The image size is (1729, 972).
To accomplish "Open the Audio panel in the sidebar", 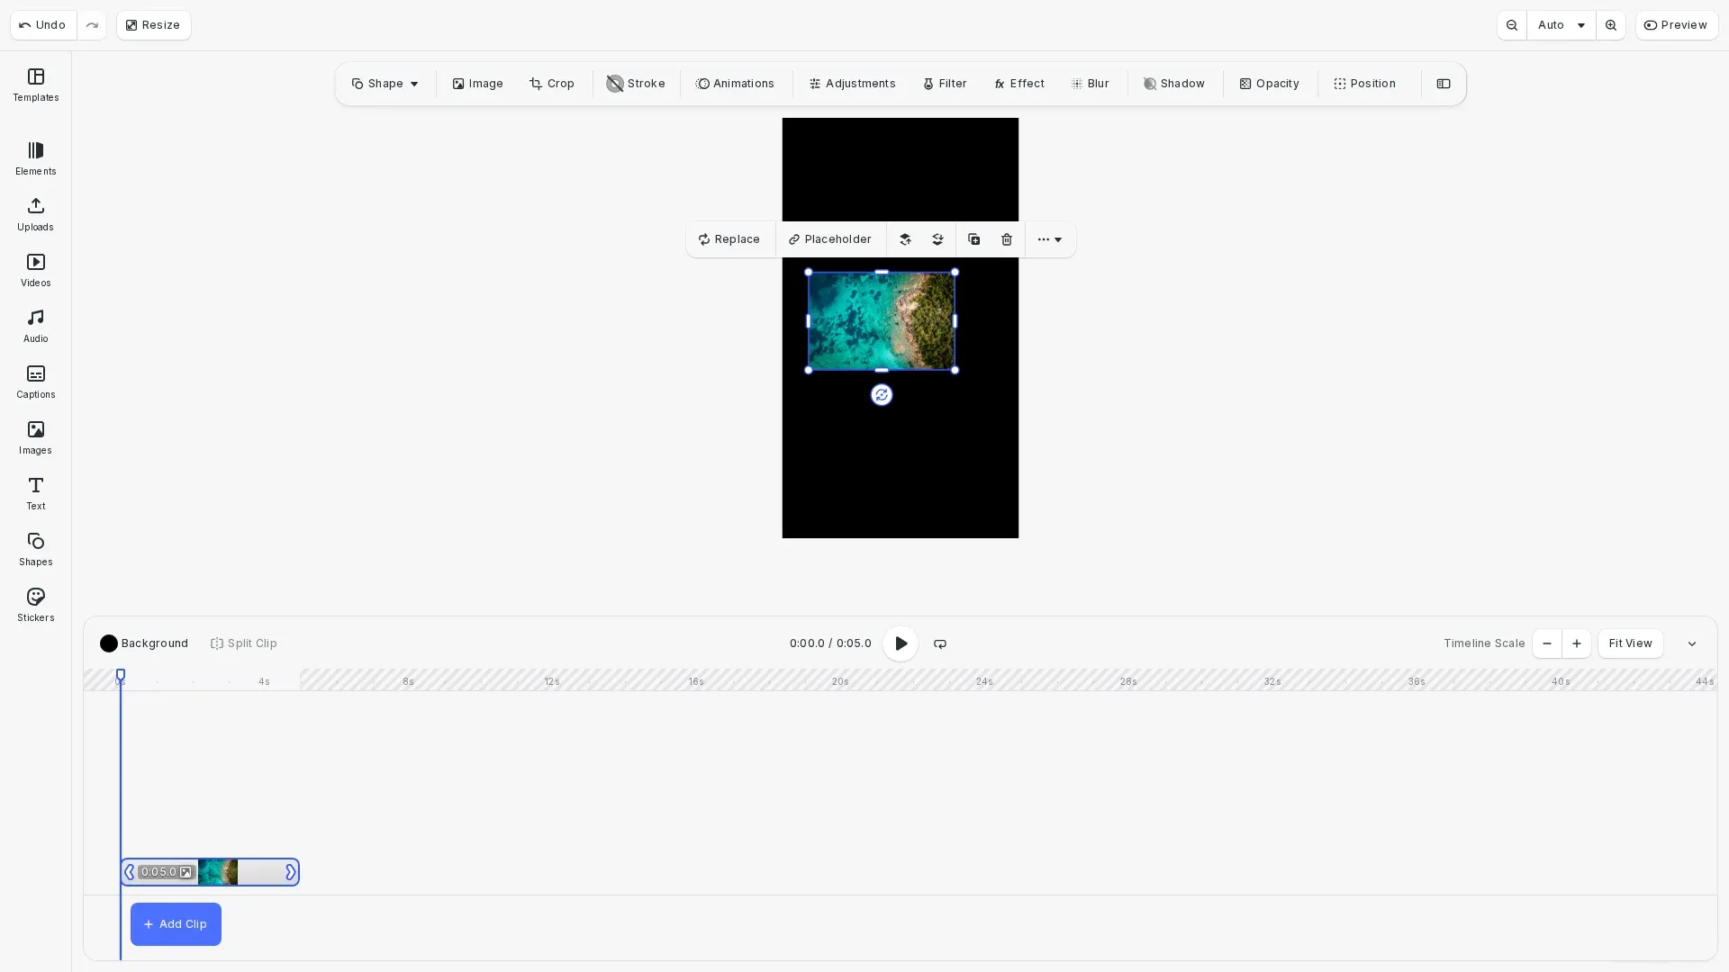I will 35,324.
